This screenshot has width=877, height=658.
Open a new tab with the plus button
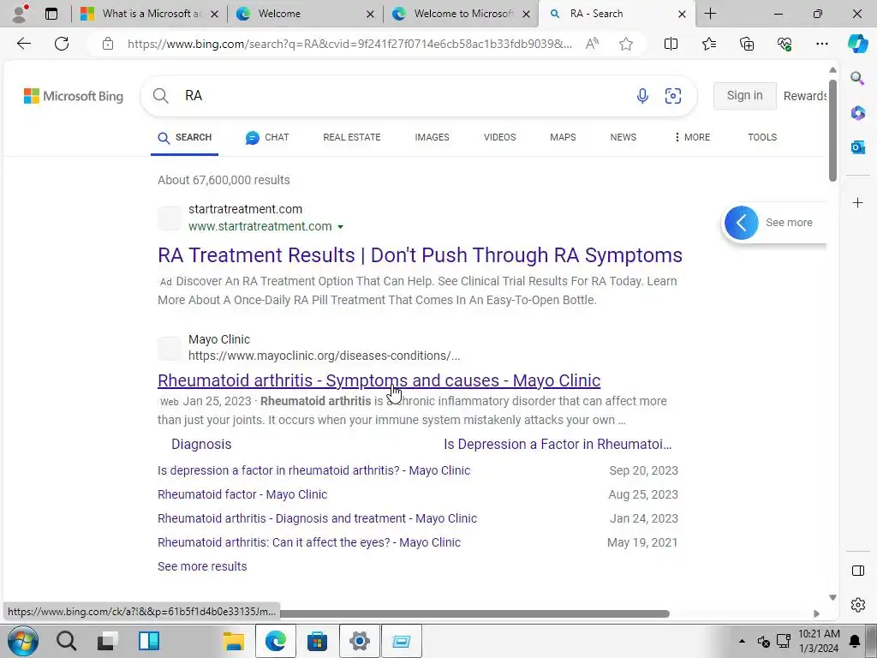[710, 14]
